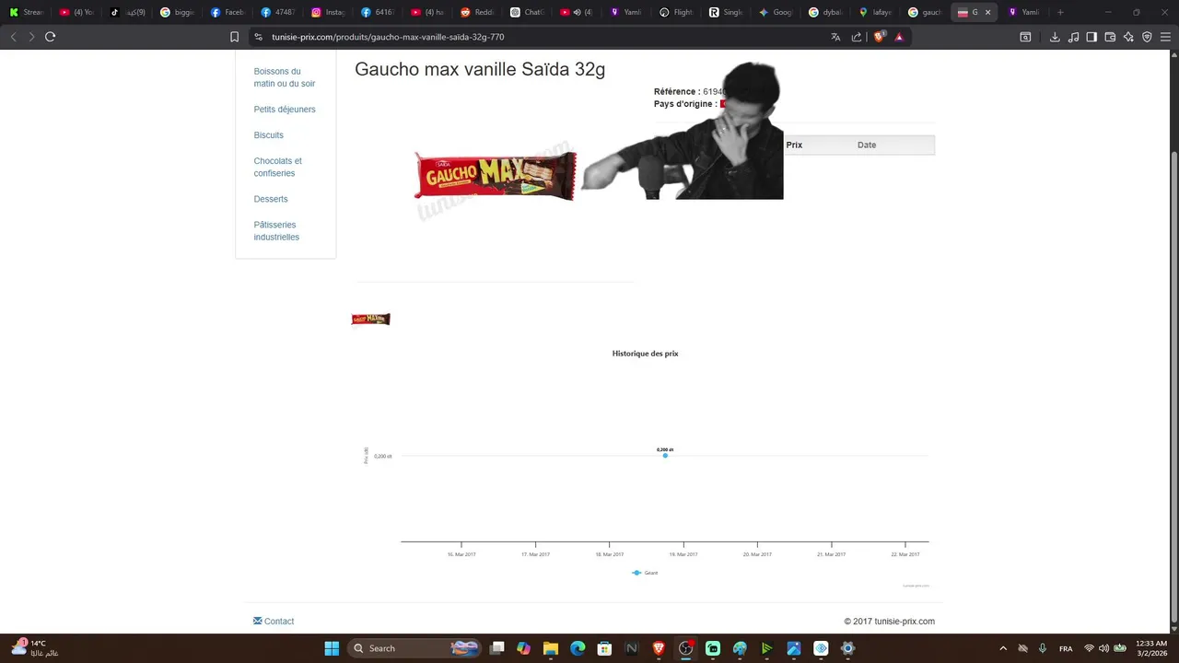Open File Explorer from the taskbar
This screenshot has width=1179, height=663.
551,648
